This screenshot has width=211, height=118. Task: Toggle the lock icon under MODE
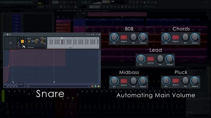click(x=29, y=41)
